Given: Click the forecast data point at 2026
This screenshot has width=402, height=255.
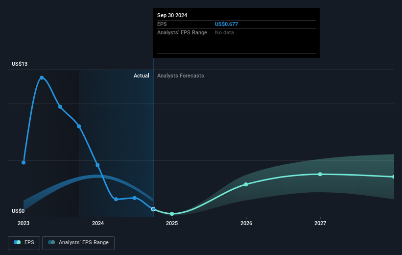Looking at the screenshot, I should point(246,184).
